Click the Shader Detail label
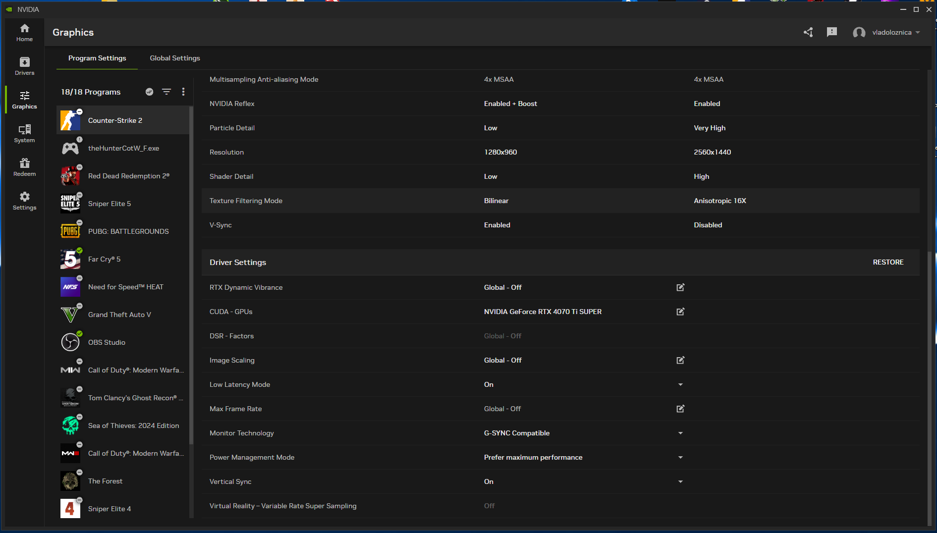This screenshot has height=533, width=937. (x=231, y=176)
